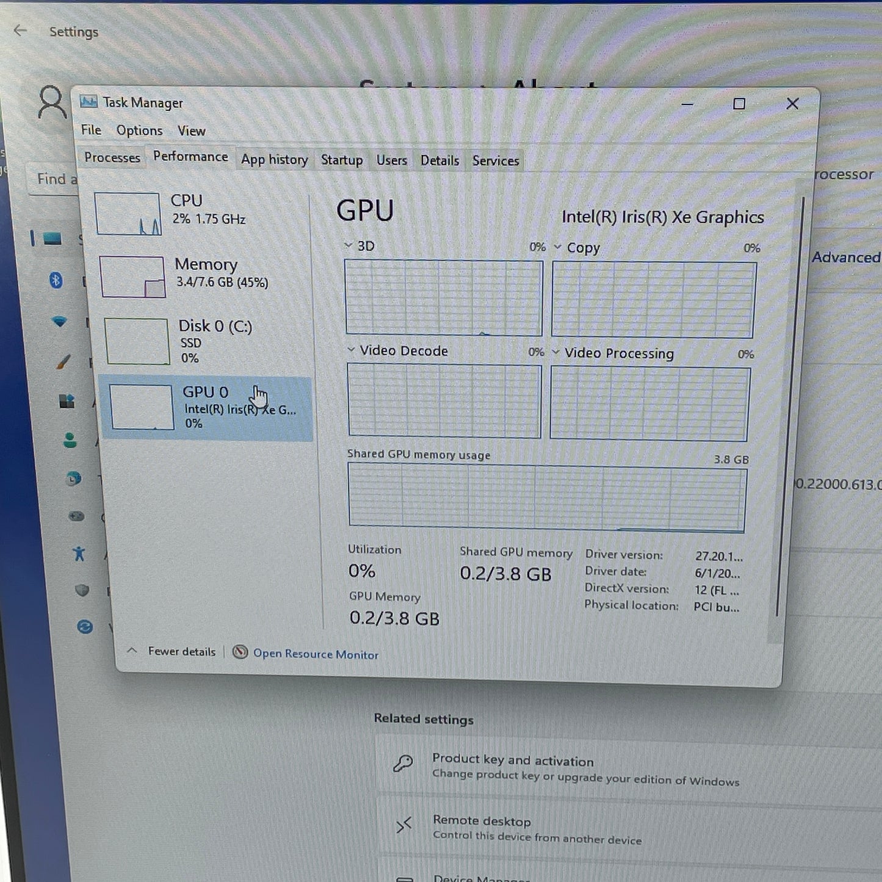Image resolution: width=882 pixels, height=882 pixels.
Task: Collapse Task Manager with Fewer details
Action: pos(173,651)
